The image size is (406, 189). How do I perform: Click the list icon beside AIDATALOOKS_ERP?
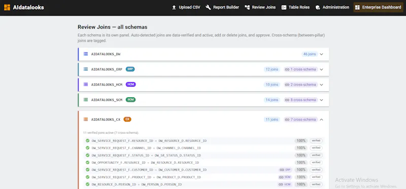(x=86, y=69)
